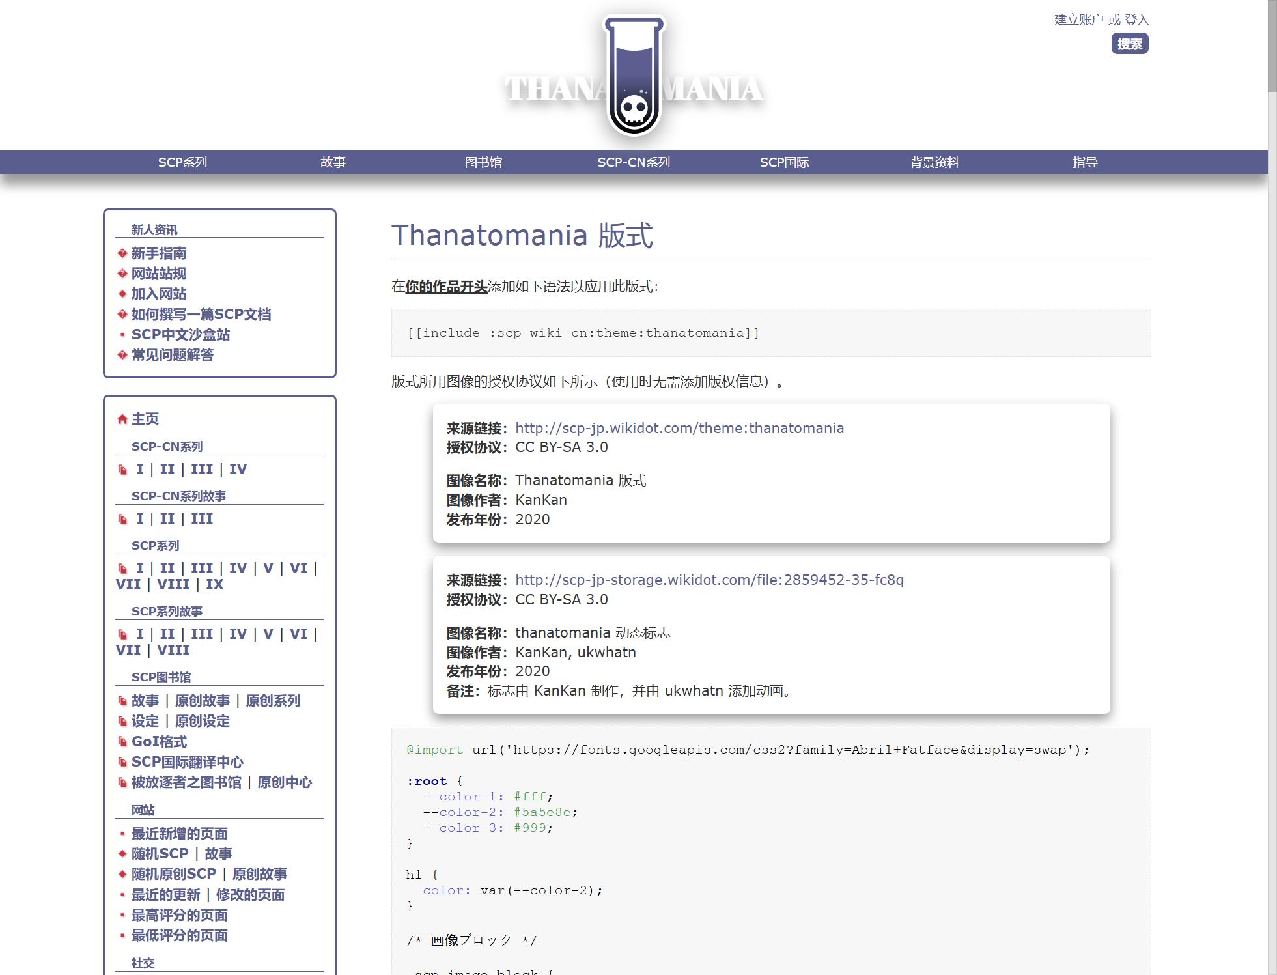Viewport: 1277px width, 975px height.
Task: Click the house icon beside 主页
Action: [122, 419]
